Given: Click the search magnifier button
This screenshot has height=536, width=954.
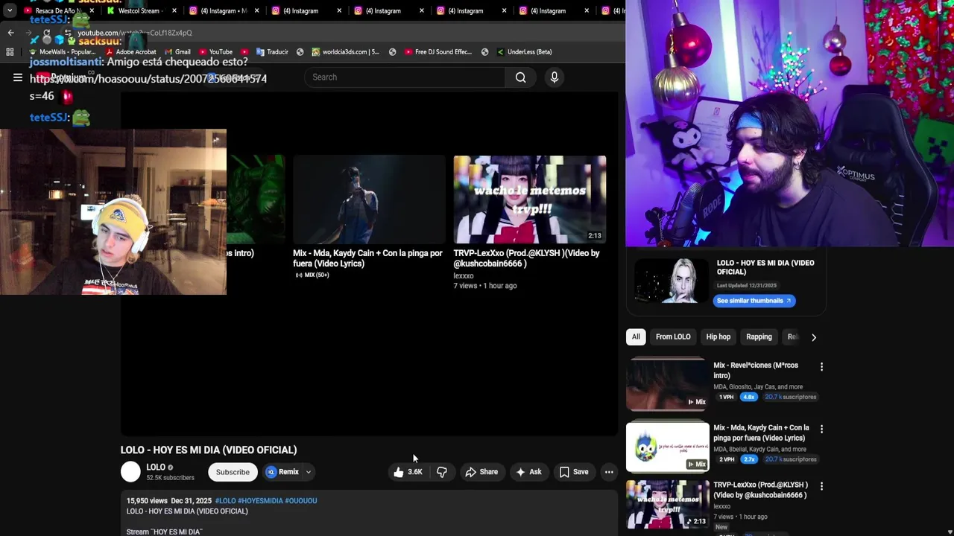Looking at the screenshot, I should [520, 77].
